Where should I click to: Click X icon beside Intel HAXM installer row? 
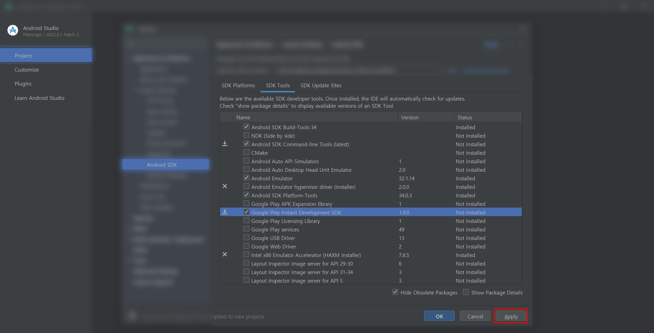pos(225,255)
